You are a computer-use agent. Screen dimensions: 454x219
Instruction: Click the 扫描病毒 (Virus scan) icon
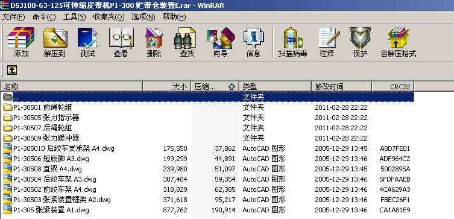[x=292, y=37]
